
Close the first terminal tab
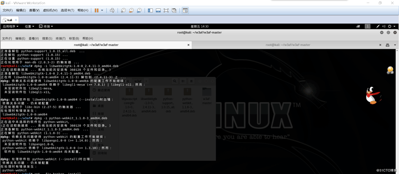click(x=188, y=45)
